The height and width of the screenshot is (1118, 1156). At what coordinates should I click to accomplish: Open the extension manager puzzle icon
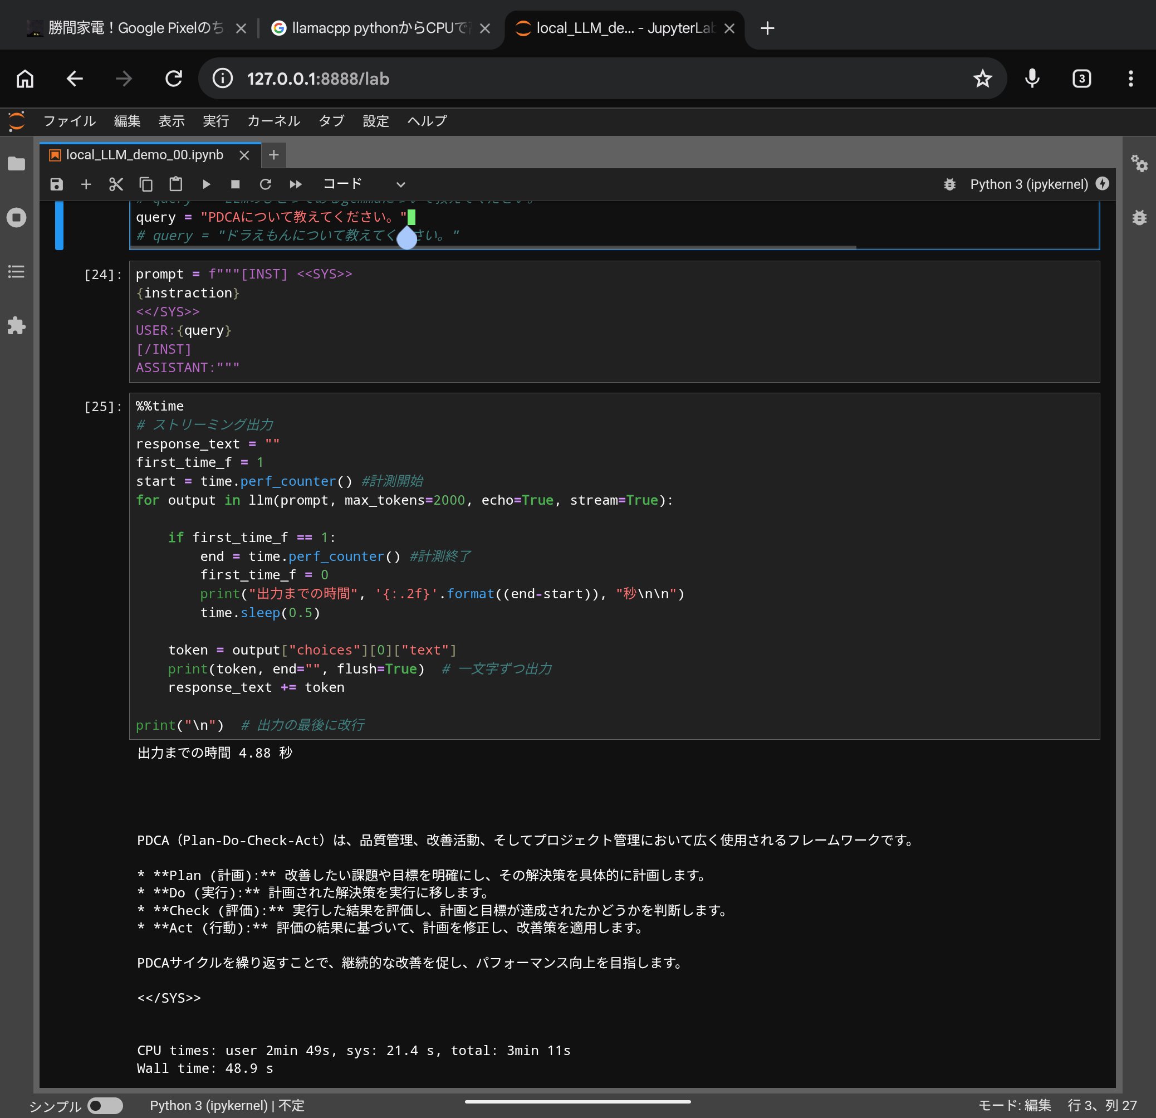[17, 326]
